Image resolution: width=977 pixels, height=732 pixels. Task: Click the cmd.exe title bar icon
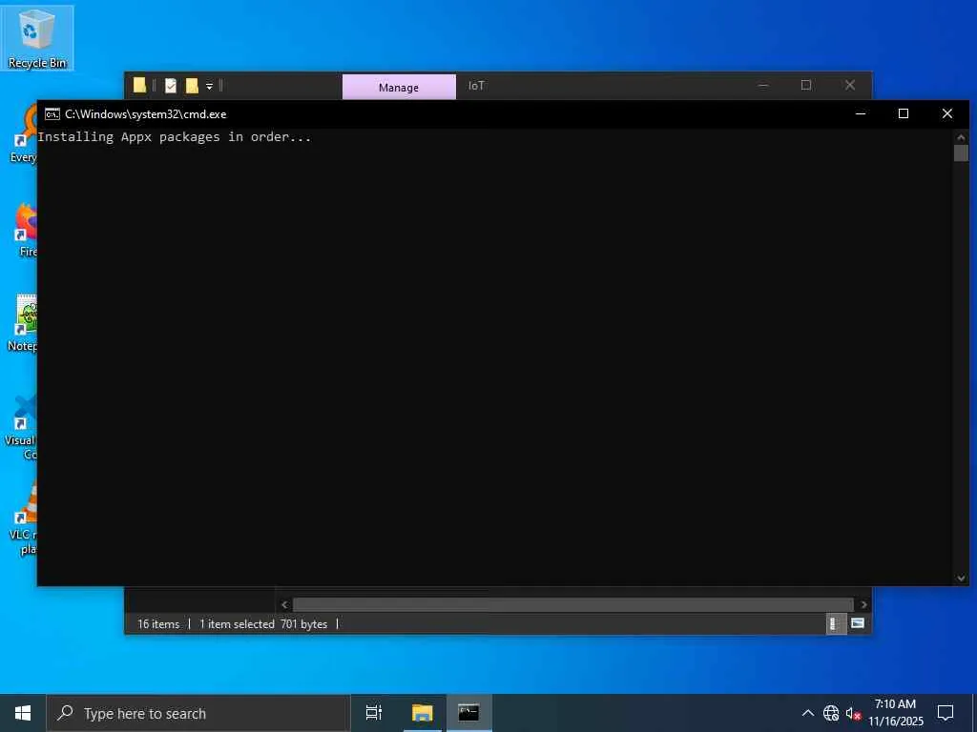pyautogui.click(x=52, y=114)
